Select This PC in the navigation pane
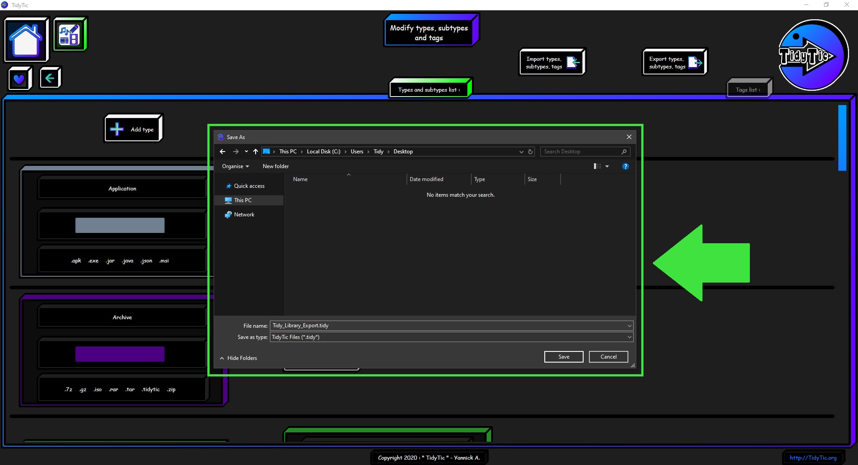The image size is (858, 465). pyautogui.click(x=249, y=200)
